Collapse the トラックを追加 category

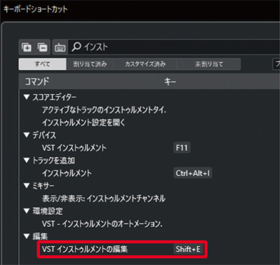[26, 160]
